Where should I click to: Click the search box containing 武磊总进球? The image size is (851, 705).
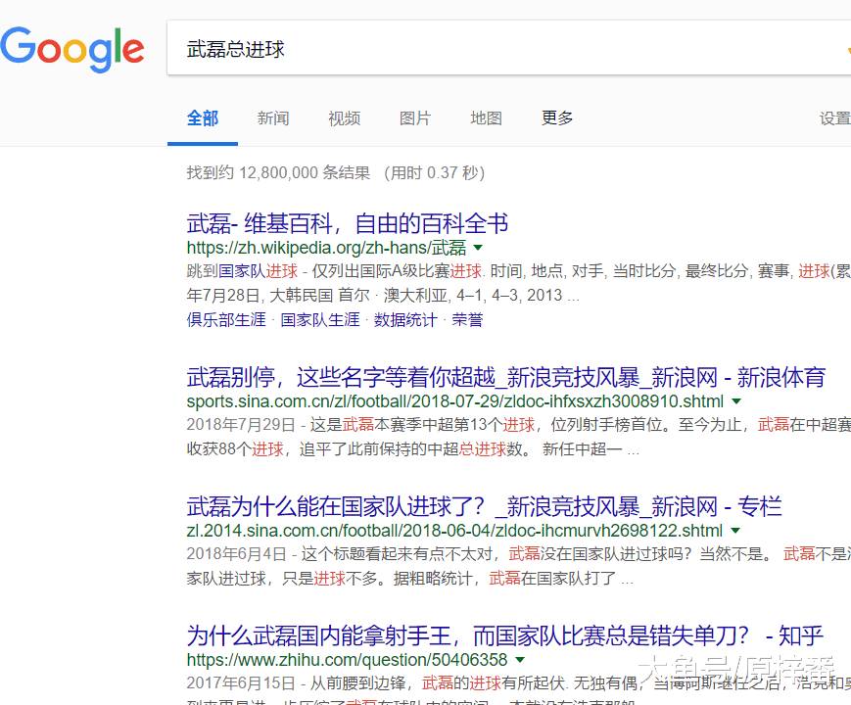pyautogui.click(x=490, y=49)
